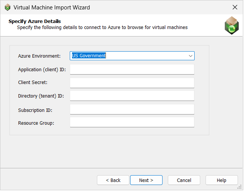Go to the previous step with Back
This screenshot has height=191, width=244.
click(113, 180)
